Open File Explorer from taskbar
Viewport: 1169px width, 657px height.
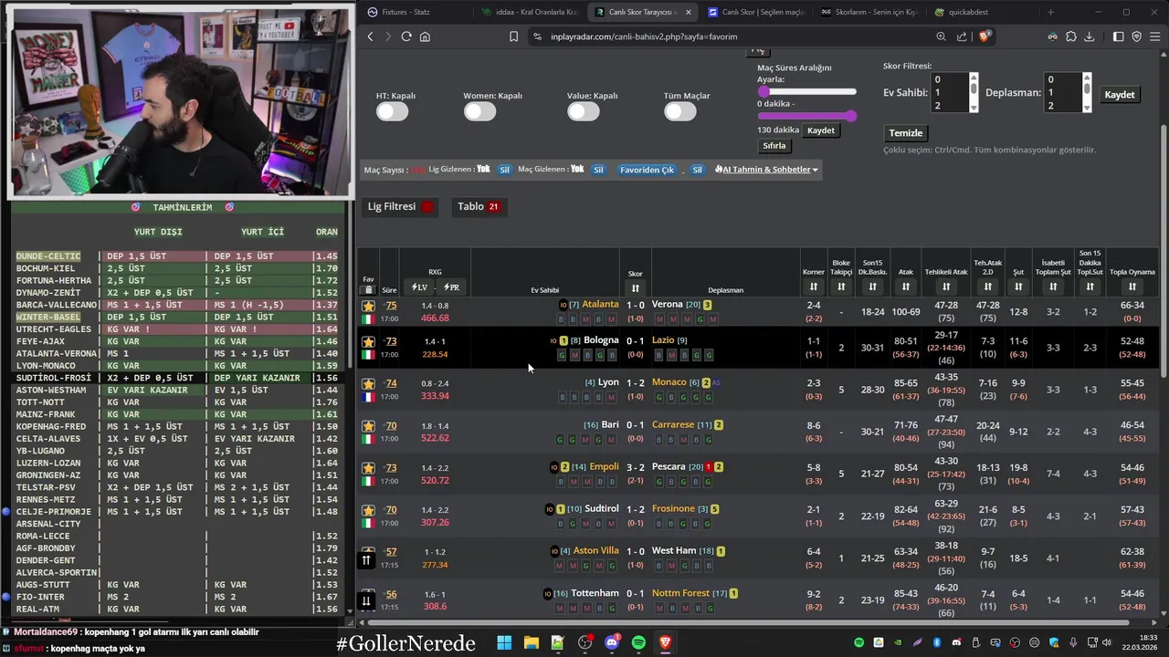click(x=531, y=643)
